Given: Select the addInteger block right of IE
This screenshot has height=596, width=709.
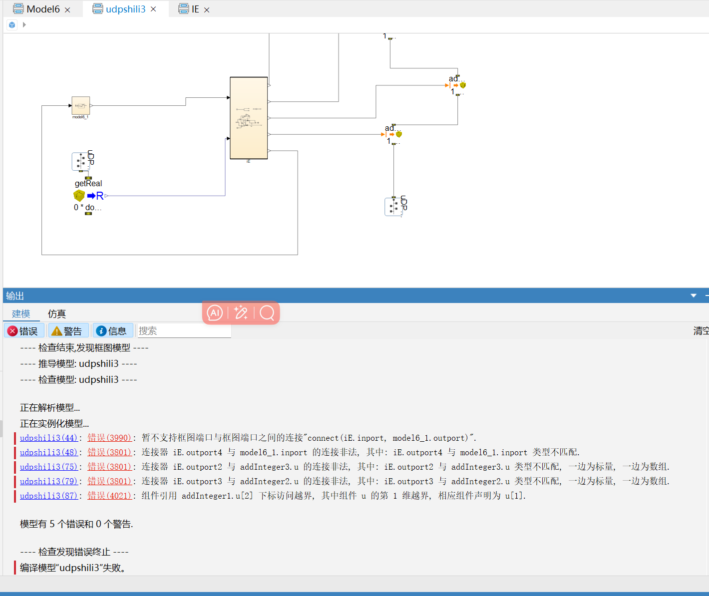Looking at the screenshot, I should point(393,134).
